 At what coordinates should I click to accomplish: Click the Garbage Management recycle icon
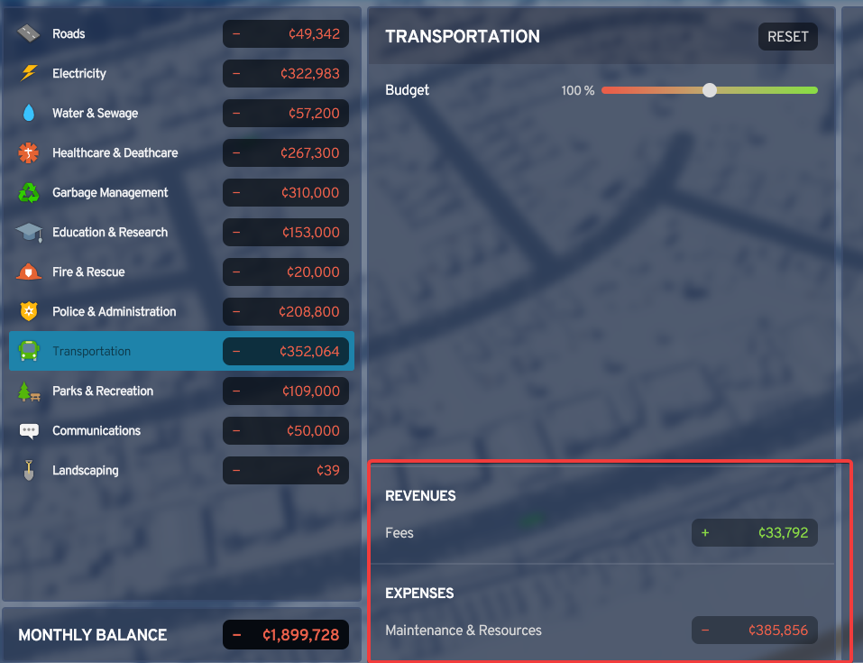coord(29,192)
